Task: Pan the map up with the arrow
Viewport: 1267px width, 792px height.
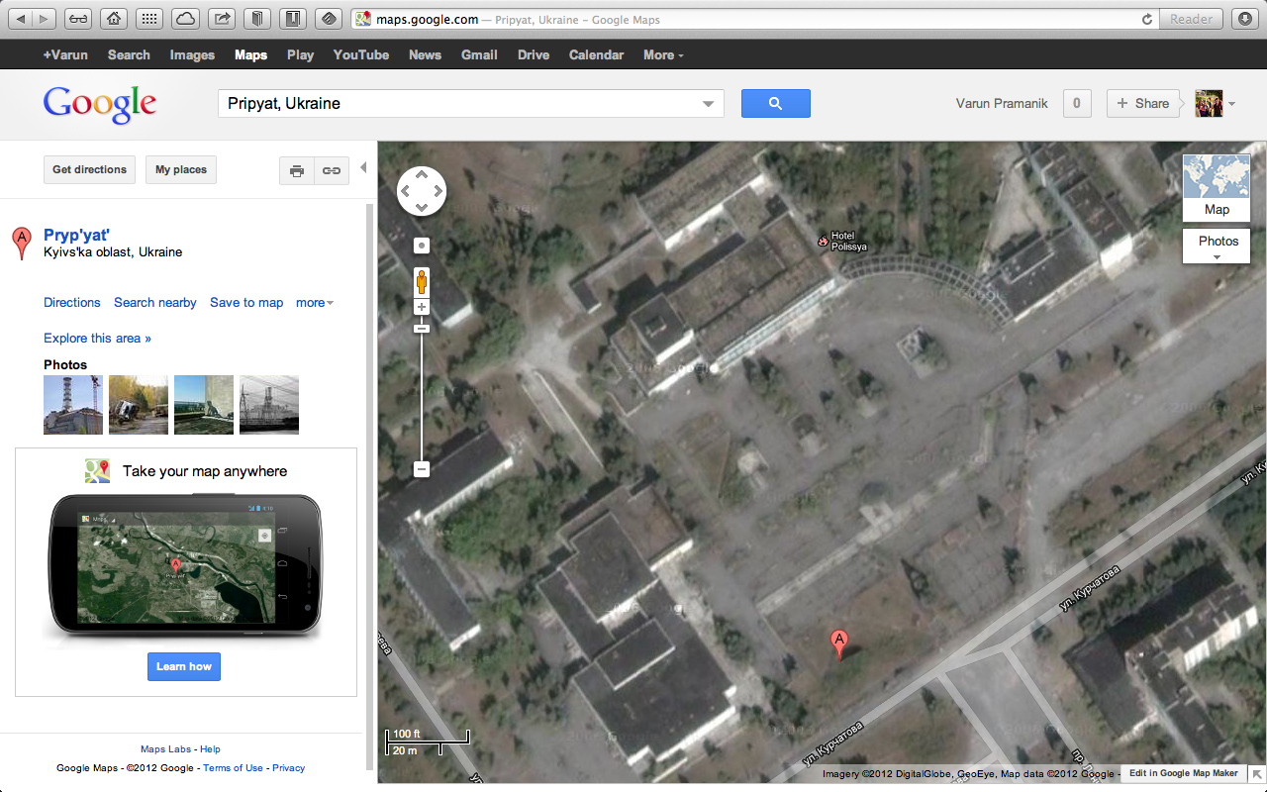Action: tap(422, 175)
